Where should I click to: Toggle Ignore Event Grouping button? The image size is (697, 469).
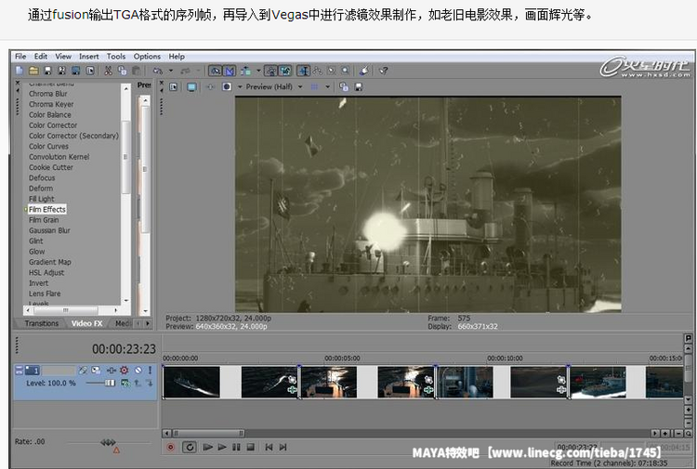pyautogui.click(x=285, y=71)
